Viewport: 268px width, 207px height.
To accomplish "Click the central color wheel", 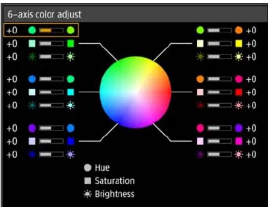I will point(136,92).
